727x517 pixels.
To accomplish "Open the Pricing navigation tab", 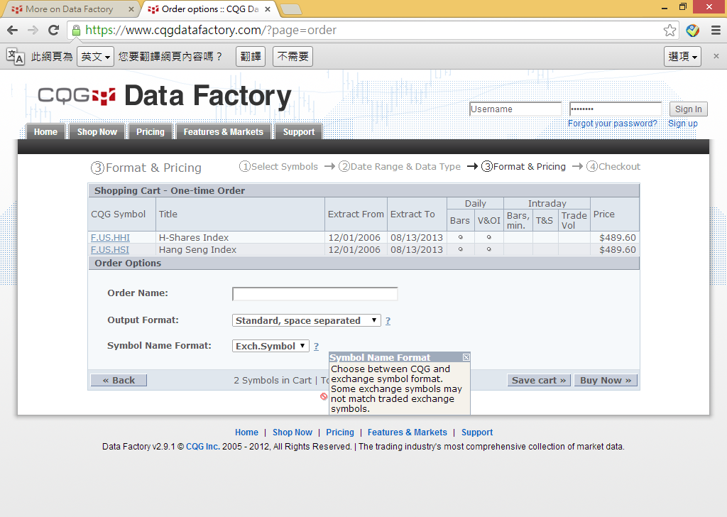I will point(151,131).
